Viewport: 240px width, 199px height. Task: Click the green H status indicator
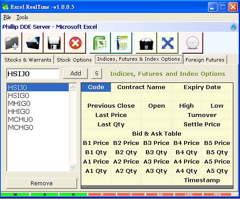73,195
